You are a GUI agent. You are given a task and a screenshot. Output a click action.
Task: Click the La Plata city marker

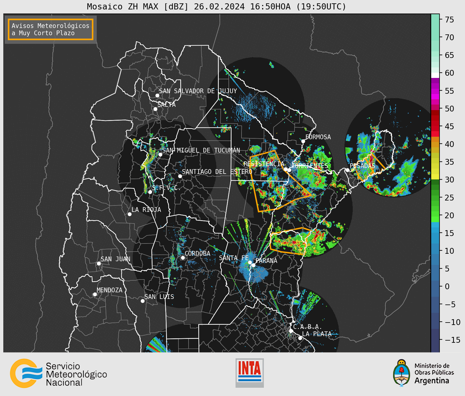[x=300, y=338]
